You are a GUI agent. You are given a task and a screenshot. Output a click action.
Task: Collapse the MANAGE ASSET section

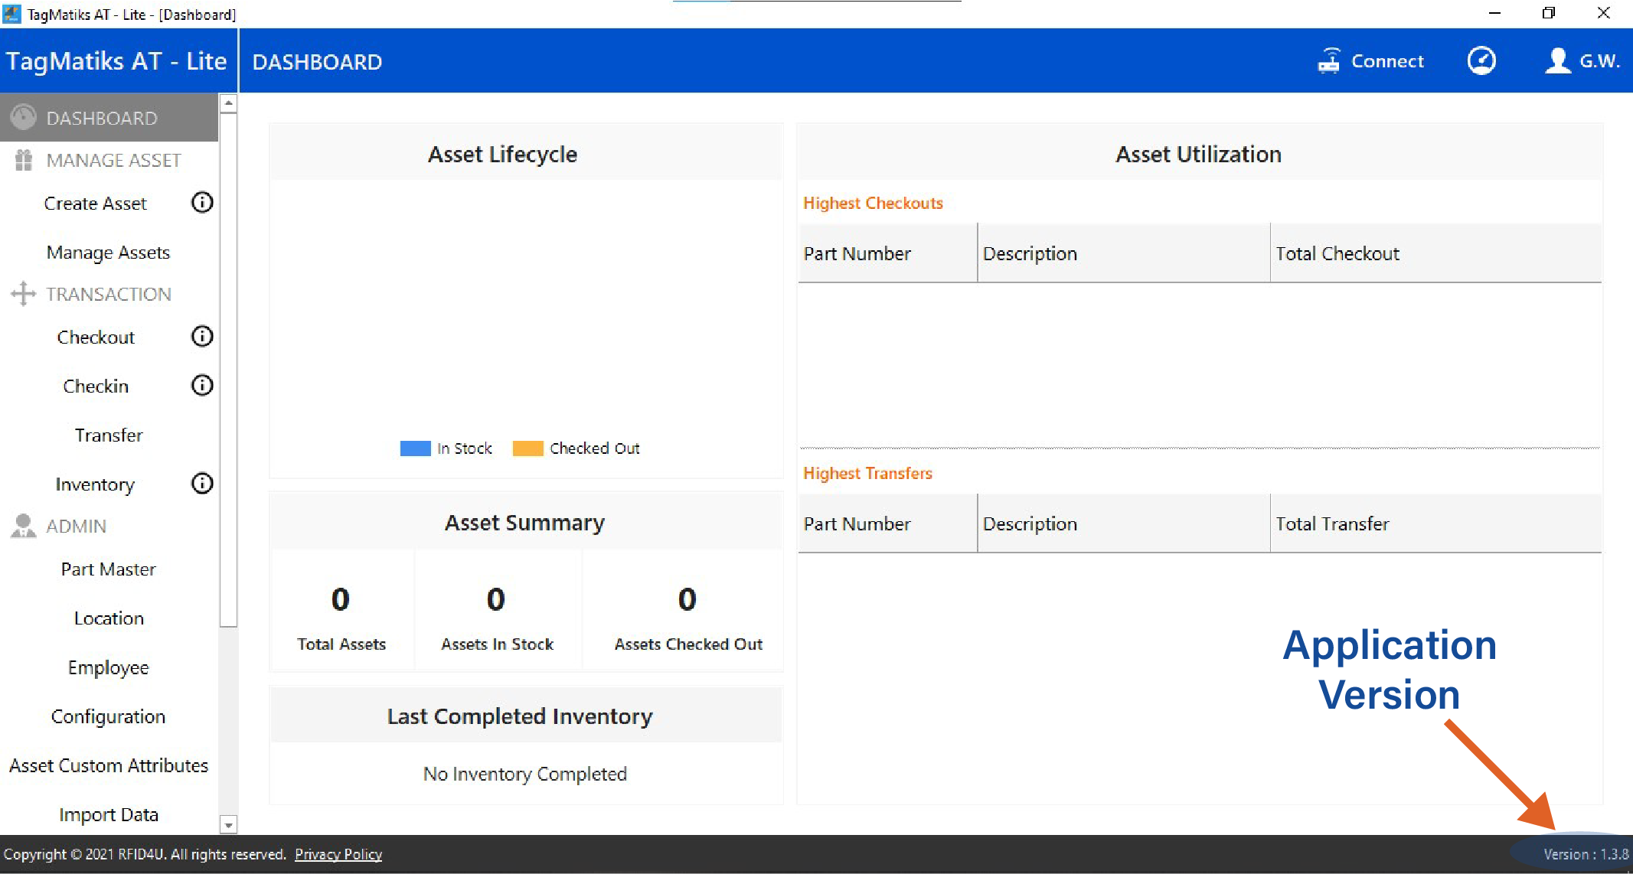[x=113, y=161]
